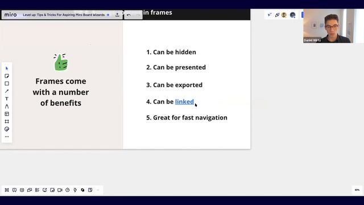Click the green thumbs-up sticker
This screenshot has width=364, height=205.
(x=61, y=62)
